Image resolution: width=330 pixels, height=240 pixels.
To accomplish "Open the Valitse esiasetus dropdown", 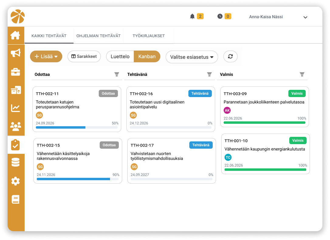I will [x=192, y=57].
